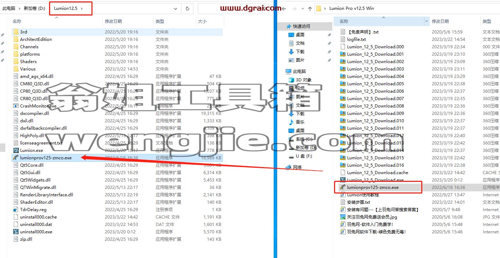
Task: Select RenderLibraryInterface.dll file name
Action: [x=47, y=195]
